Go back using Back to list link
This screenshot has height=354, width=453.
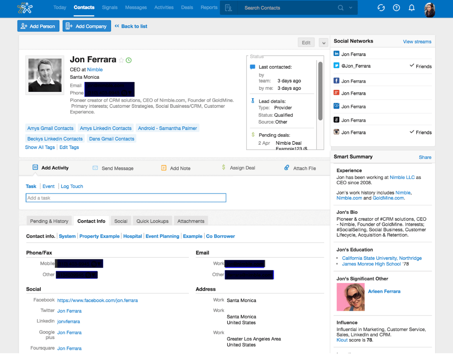[131, 26]
